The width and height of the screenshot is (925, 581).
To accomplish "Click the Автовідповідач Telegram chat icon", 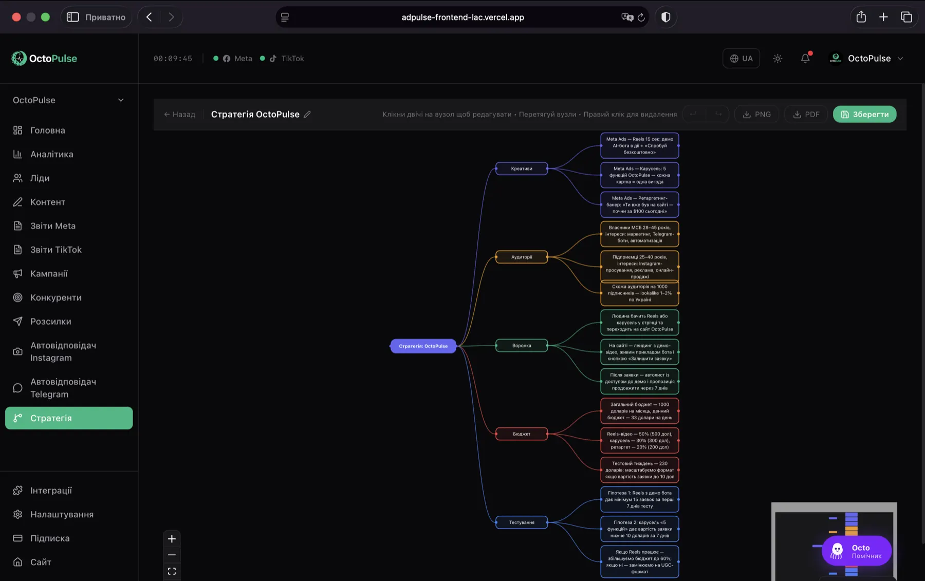I will pos(17,388).
